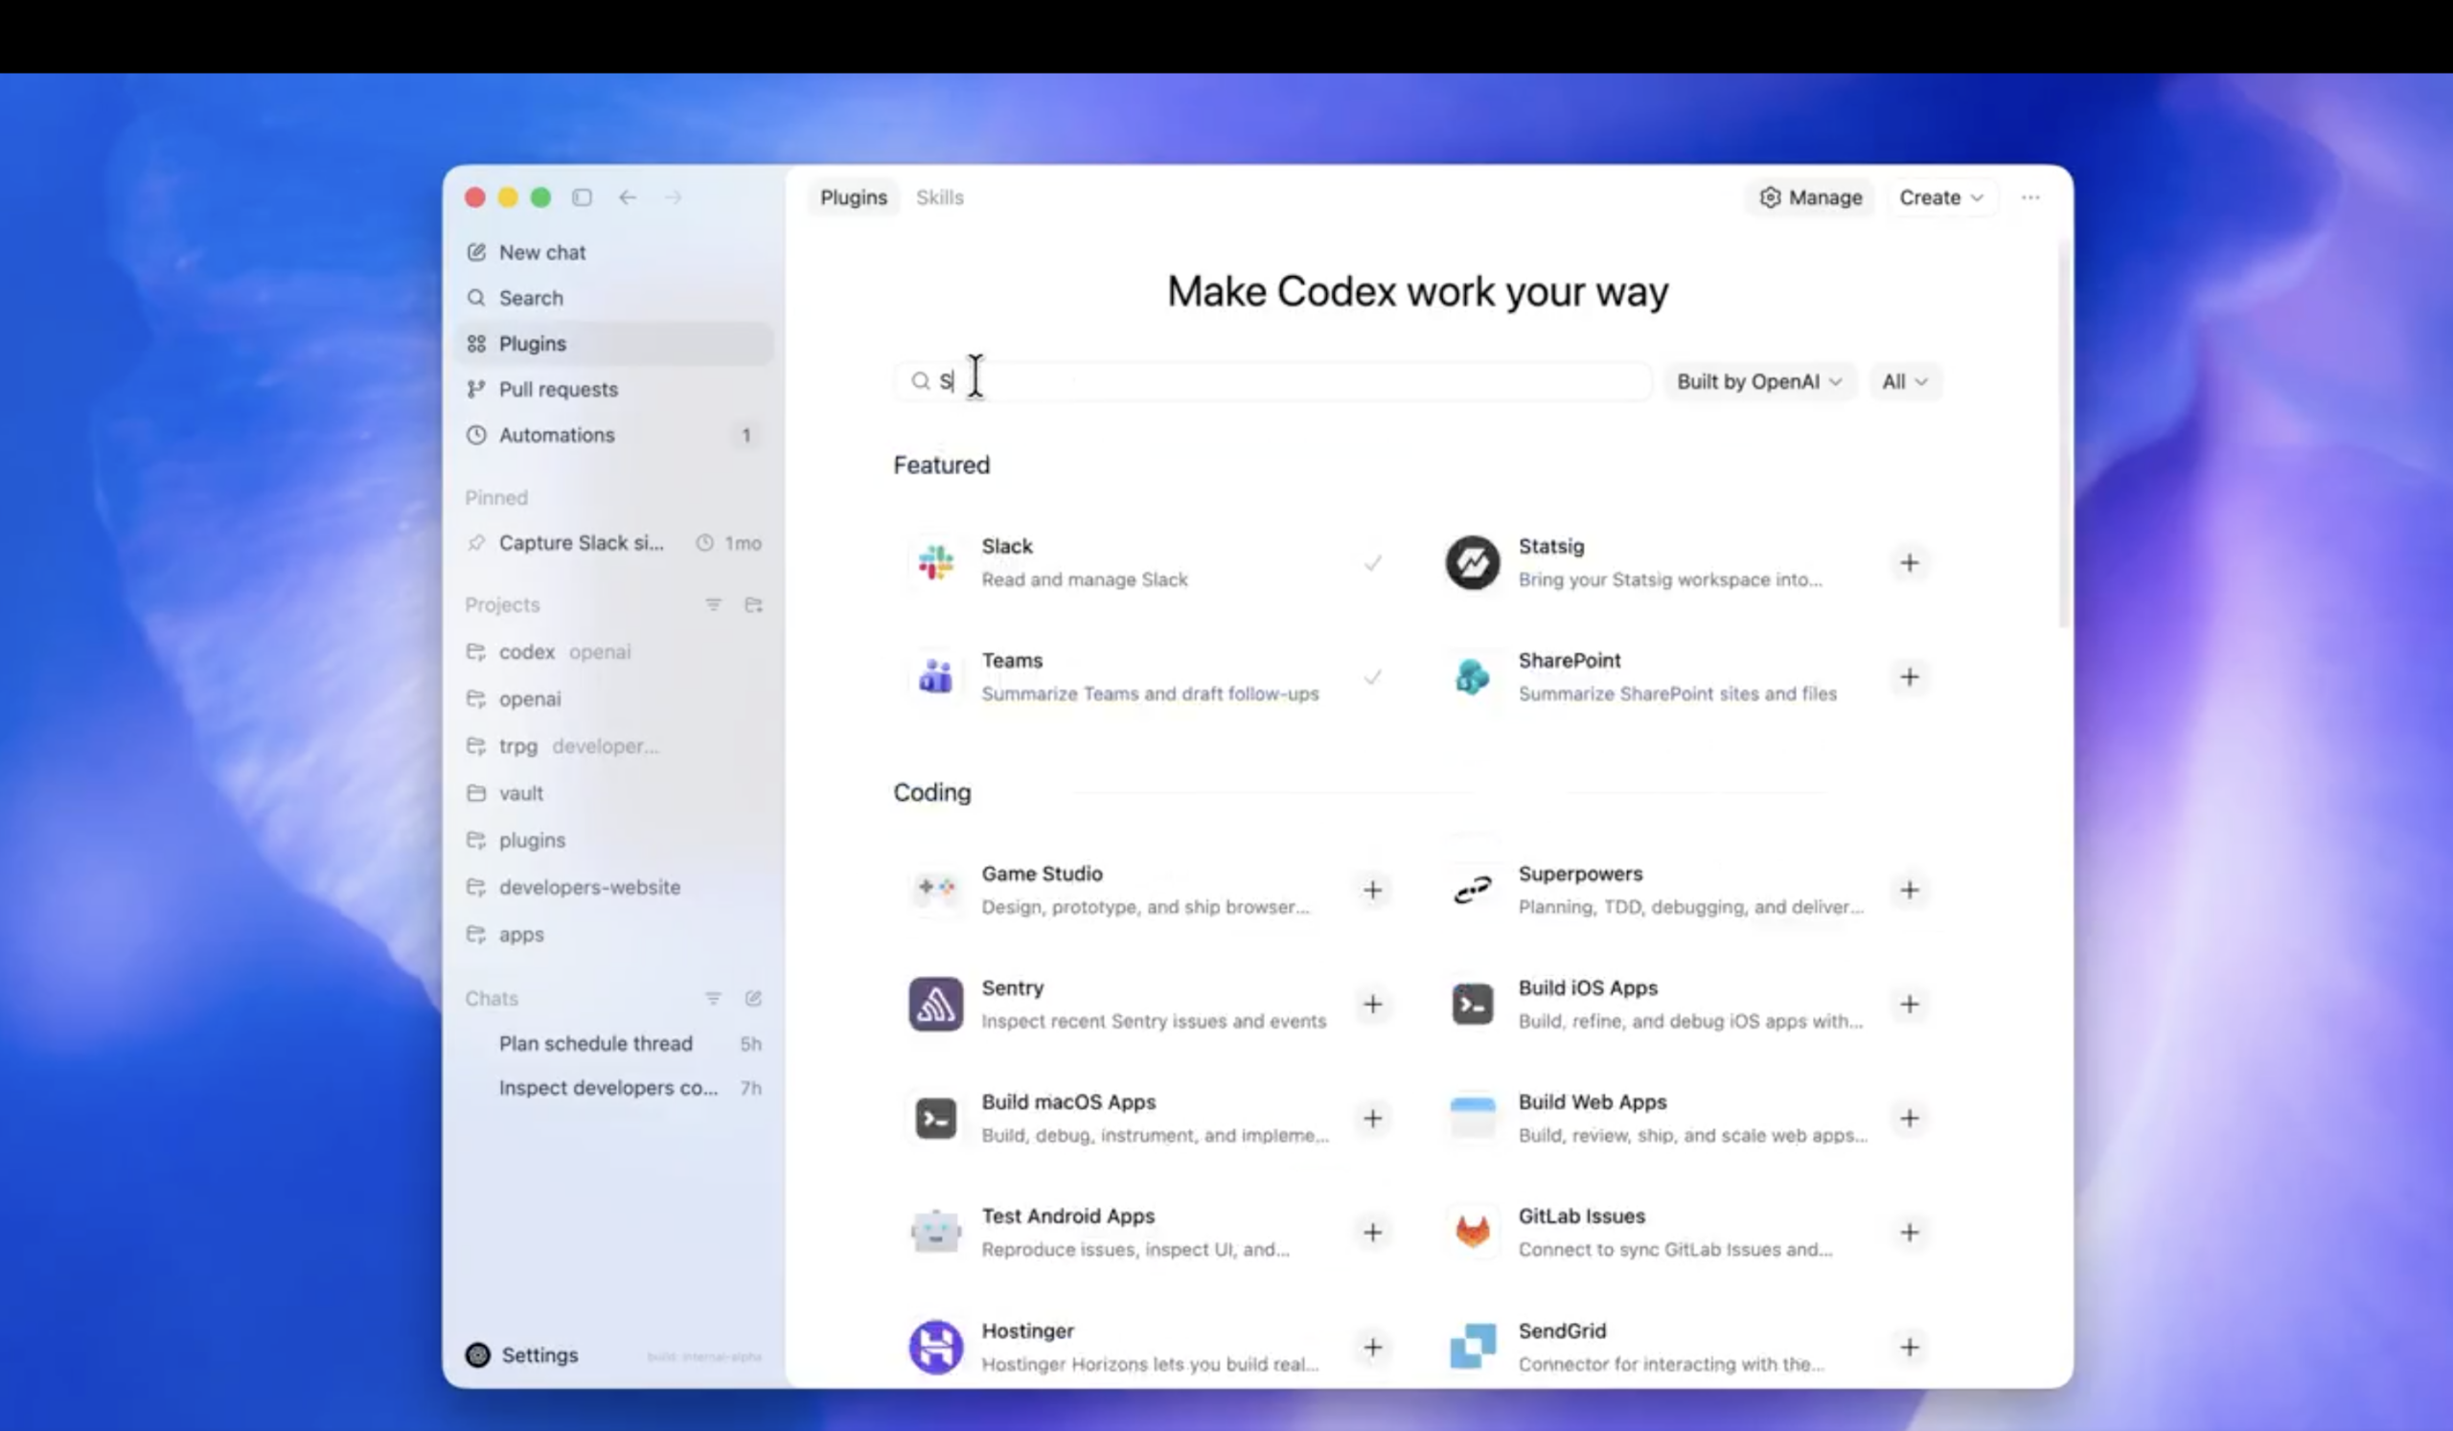
Task: Add the Game Studio plugin
Action: (x=1372, y=890)
